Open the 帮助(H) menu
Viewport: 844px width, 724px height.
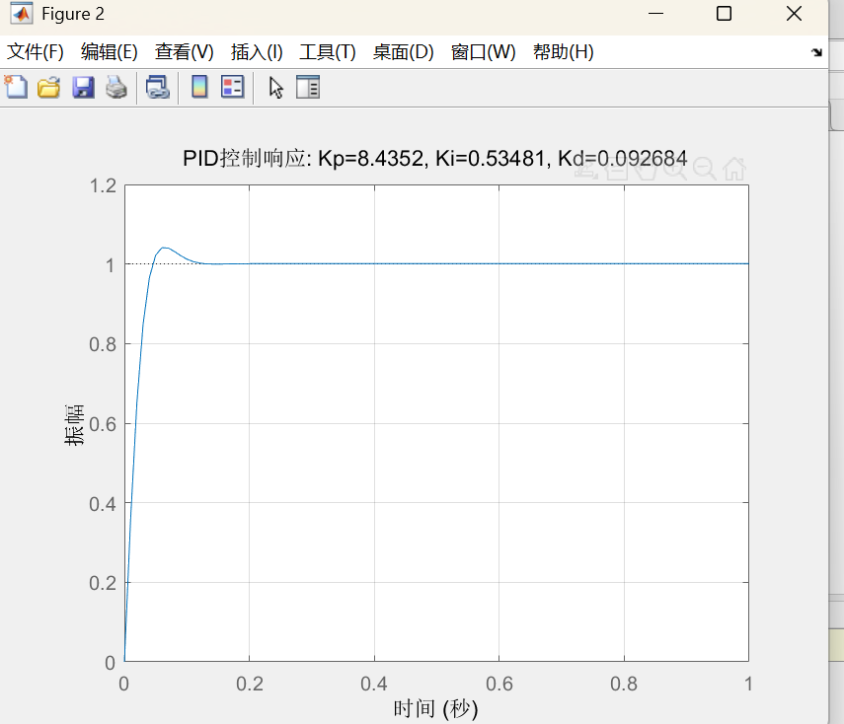click(x=564, y=52)
